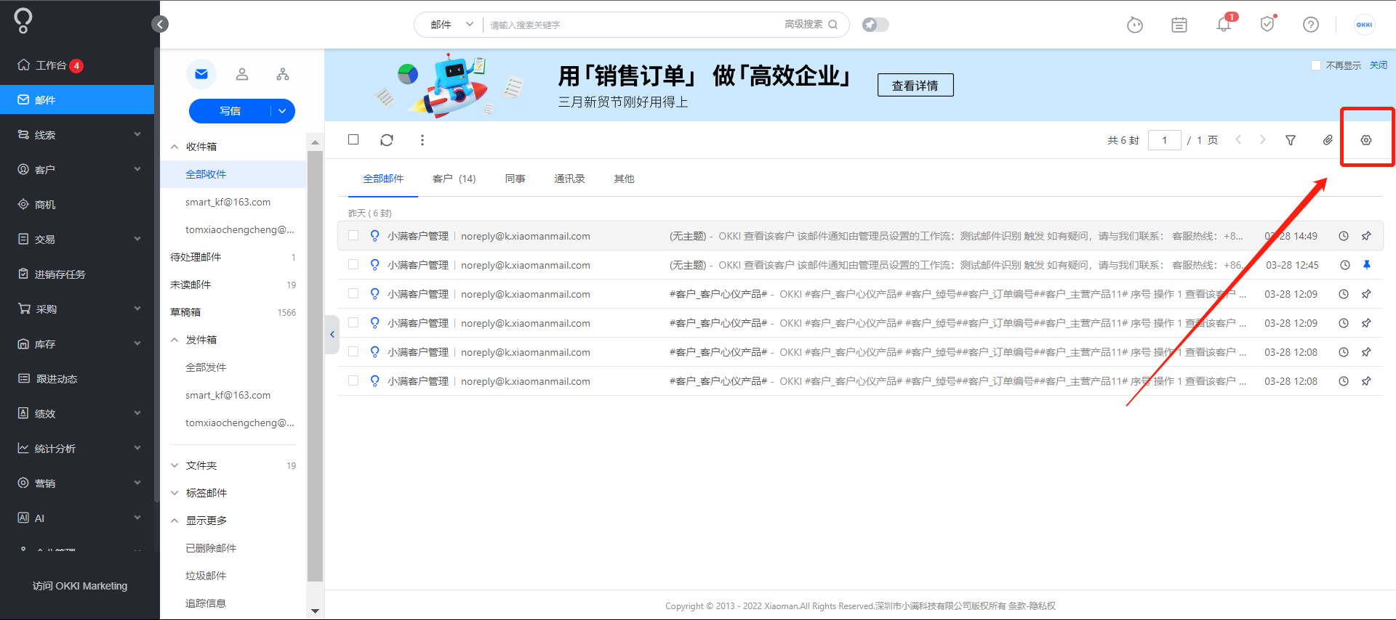The image size is (1396, 620).
Task: Select checkbox of second 12:09 mail
Action: pos(353,322)
